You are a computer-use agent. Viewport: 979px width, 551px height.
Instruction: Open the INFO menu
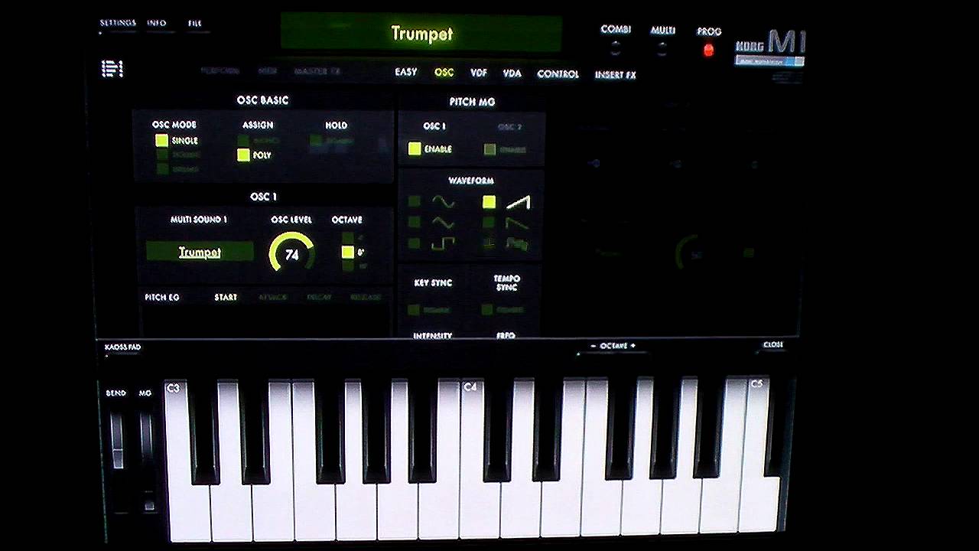(157, 23)
